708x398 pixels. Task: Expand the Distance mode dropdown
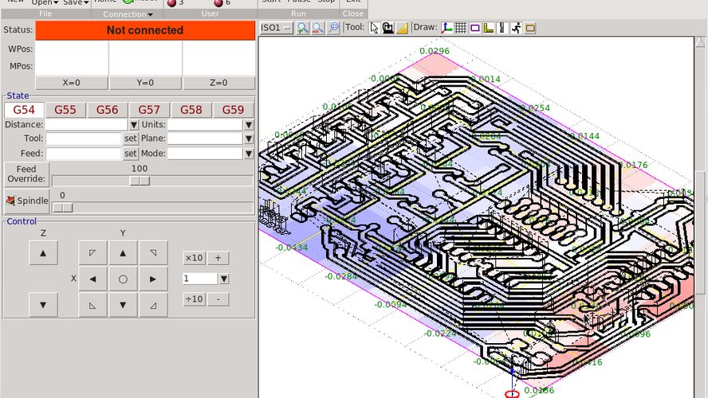(x=134, y=125)
